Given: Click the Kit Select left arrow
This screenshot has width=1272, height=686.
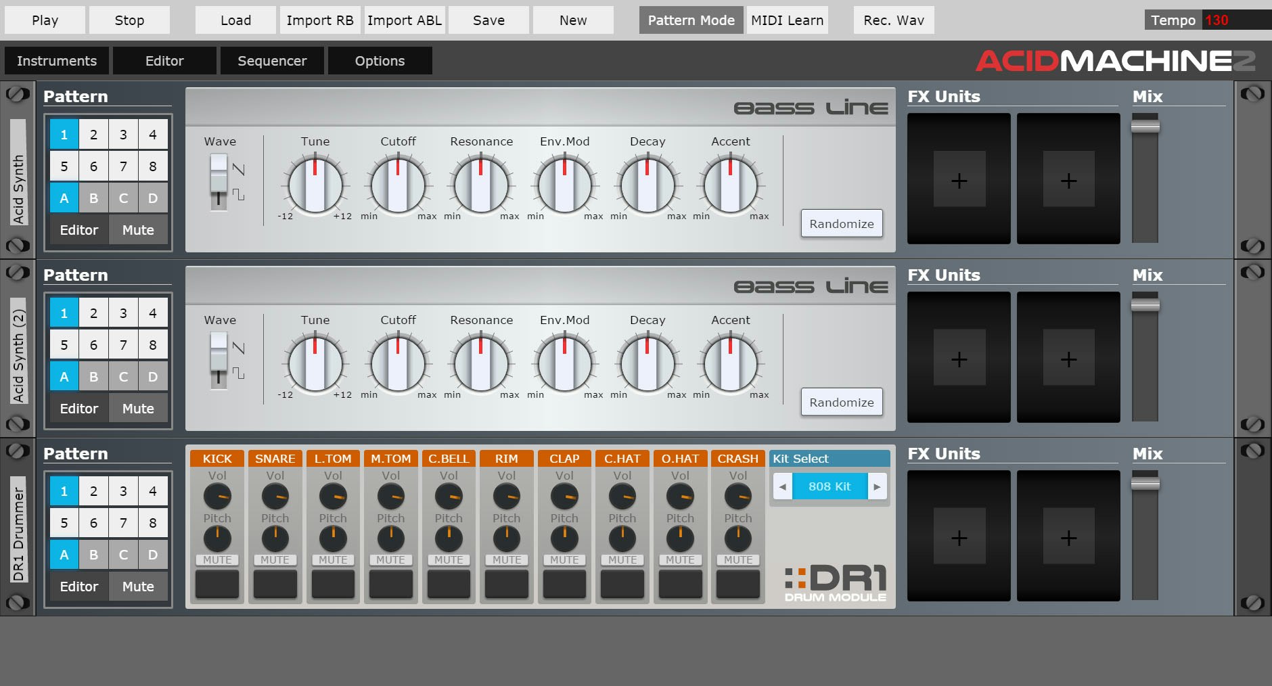Looking at the screenshot, I should 783,486.
